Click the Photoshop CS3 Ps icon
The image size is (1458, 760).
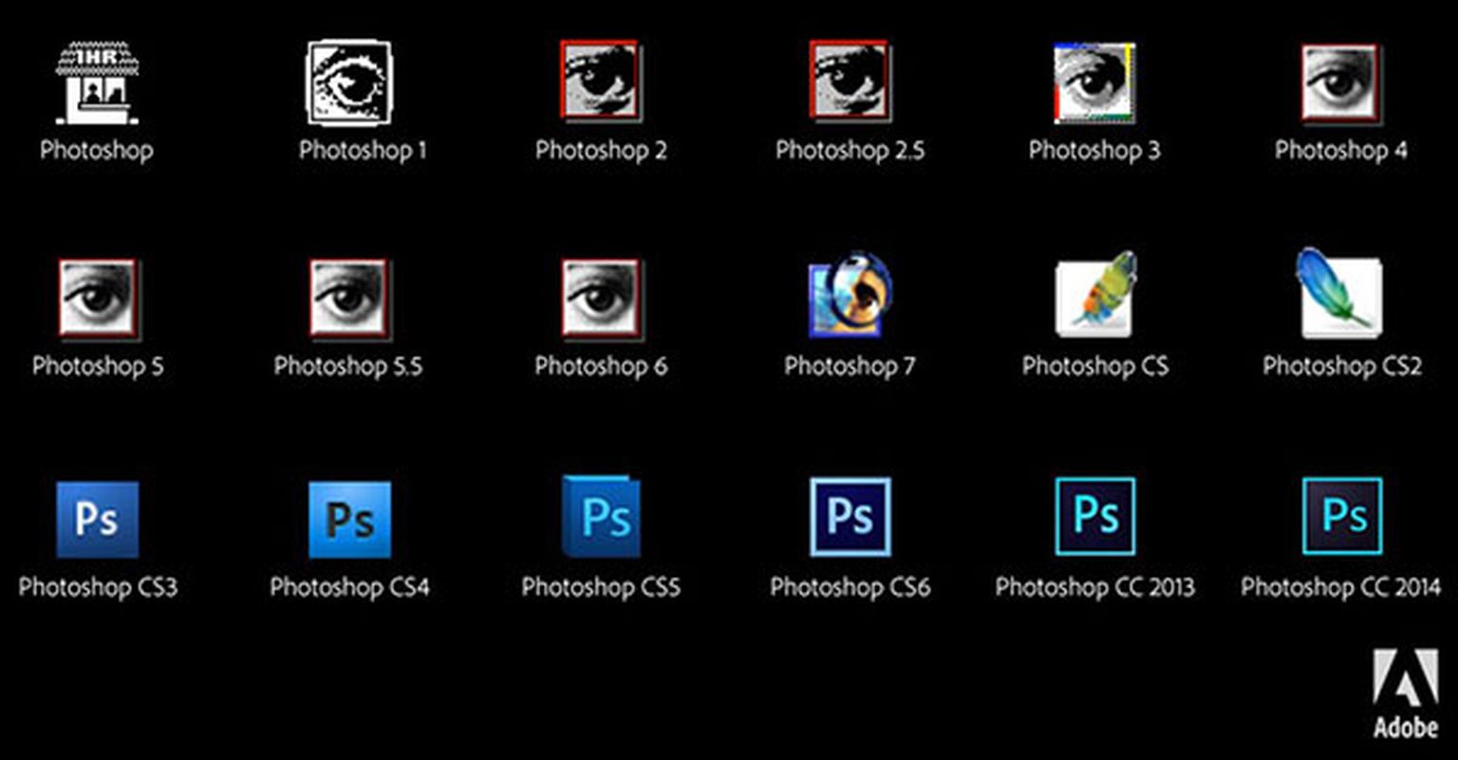(x=97, y=519)
